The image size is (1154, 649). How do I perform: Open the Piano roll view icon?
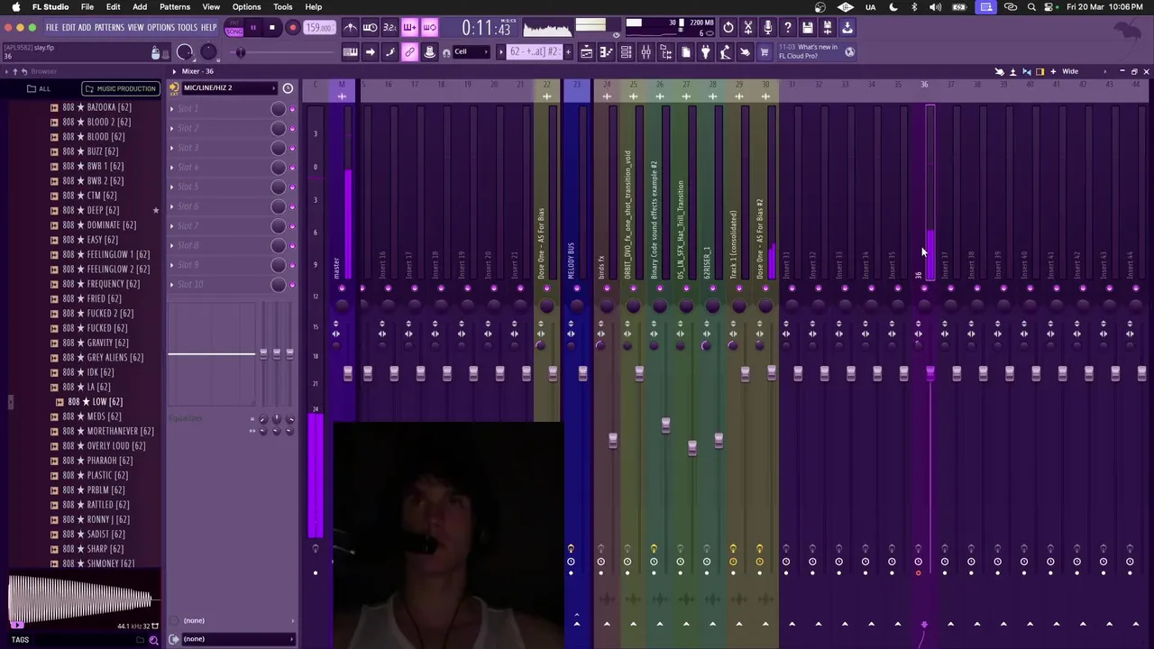pos(606,52)
